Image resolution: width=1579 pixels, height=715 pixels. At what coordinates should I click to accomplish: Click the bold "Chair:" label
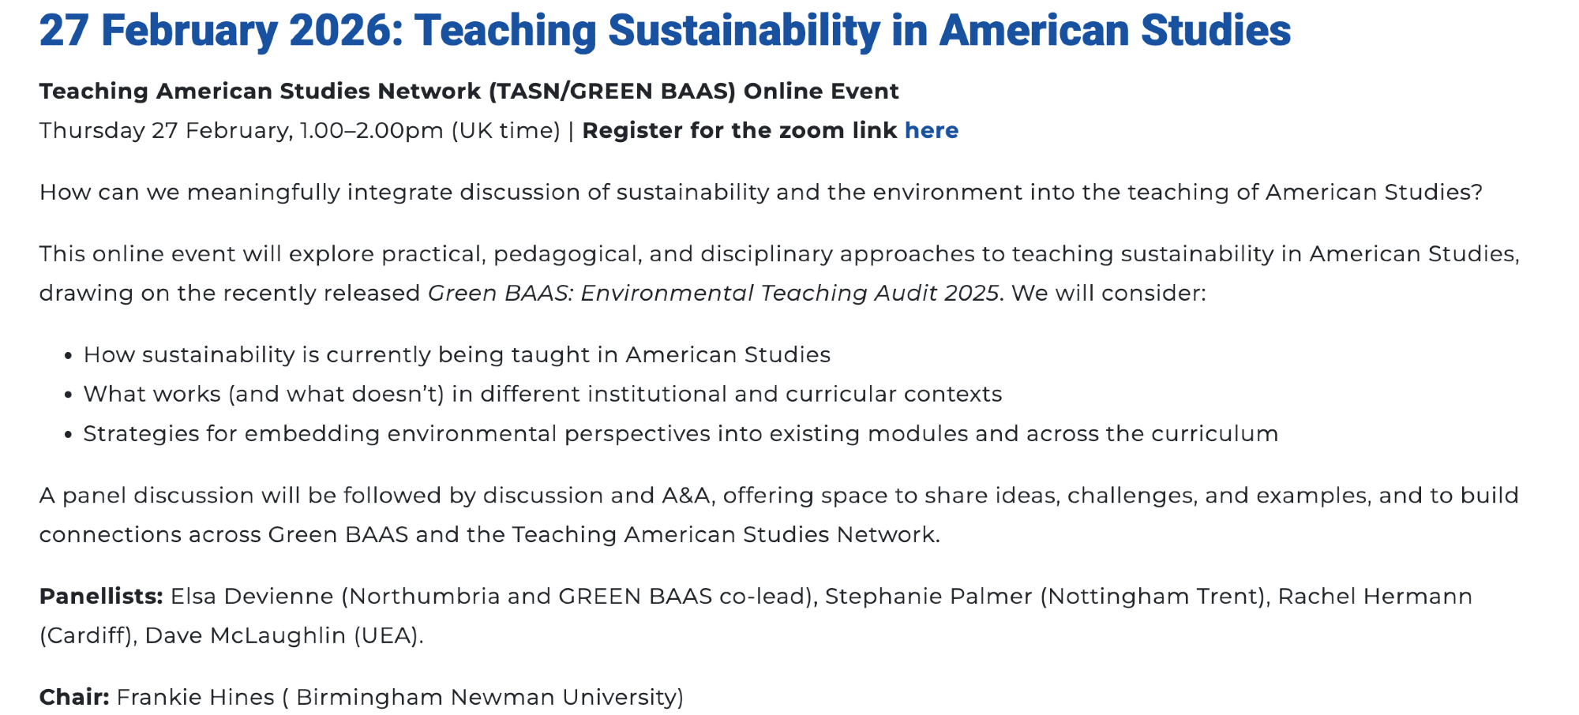(x=74, y=698)
